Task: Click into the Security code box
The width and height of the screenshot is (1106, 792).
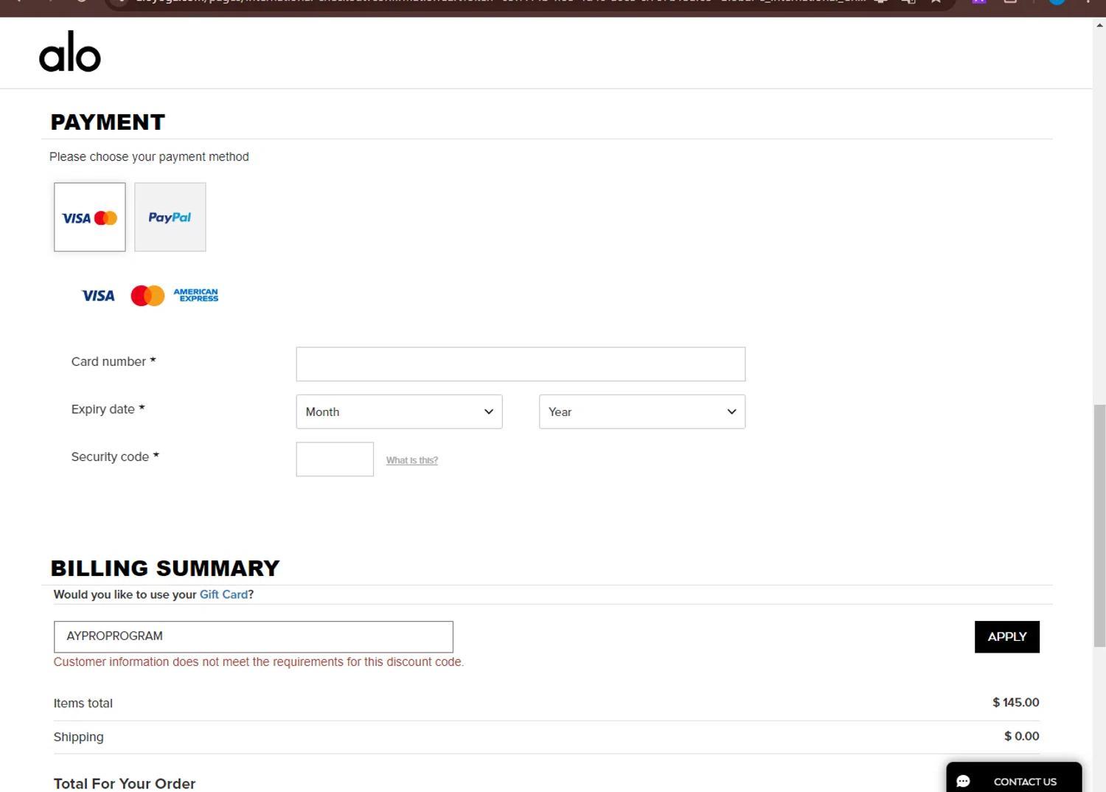Action: click(335, 459)
